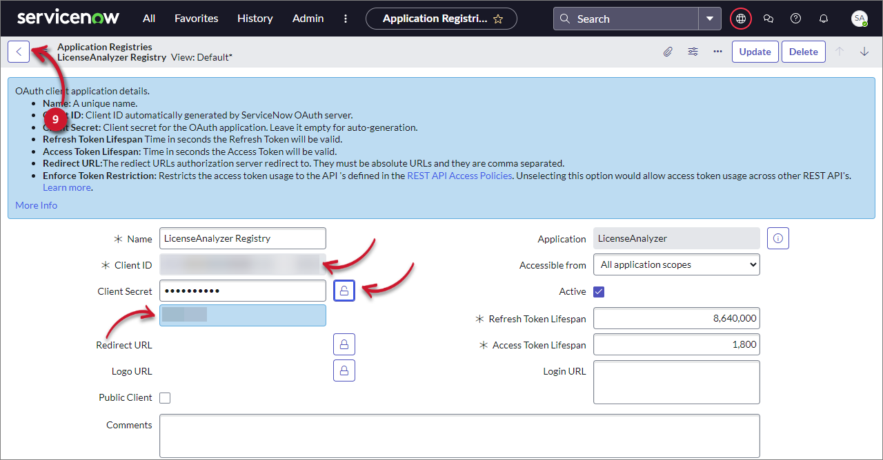The image size is (883, 460).
Task: Star the Application Registries favorite toggle
Action: coord(498,19)
